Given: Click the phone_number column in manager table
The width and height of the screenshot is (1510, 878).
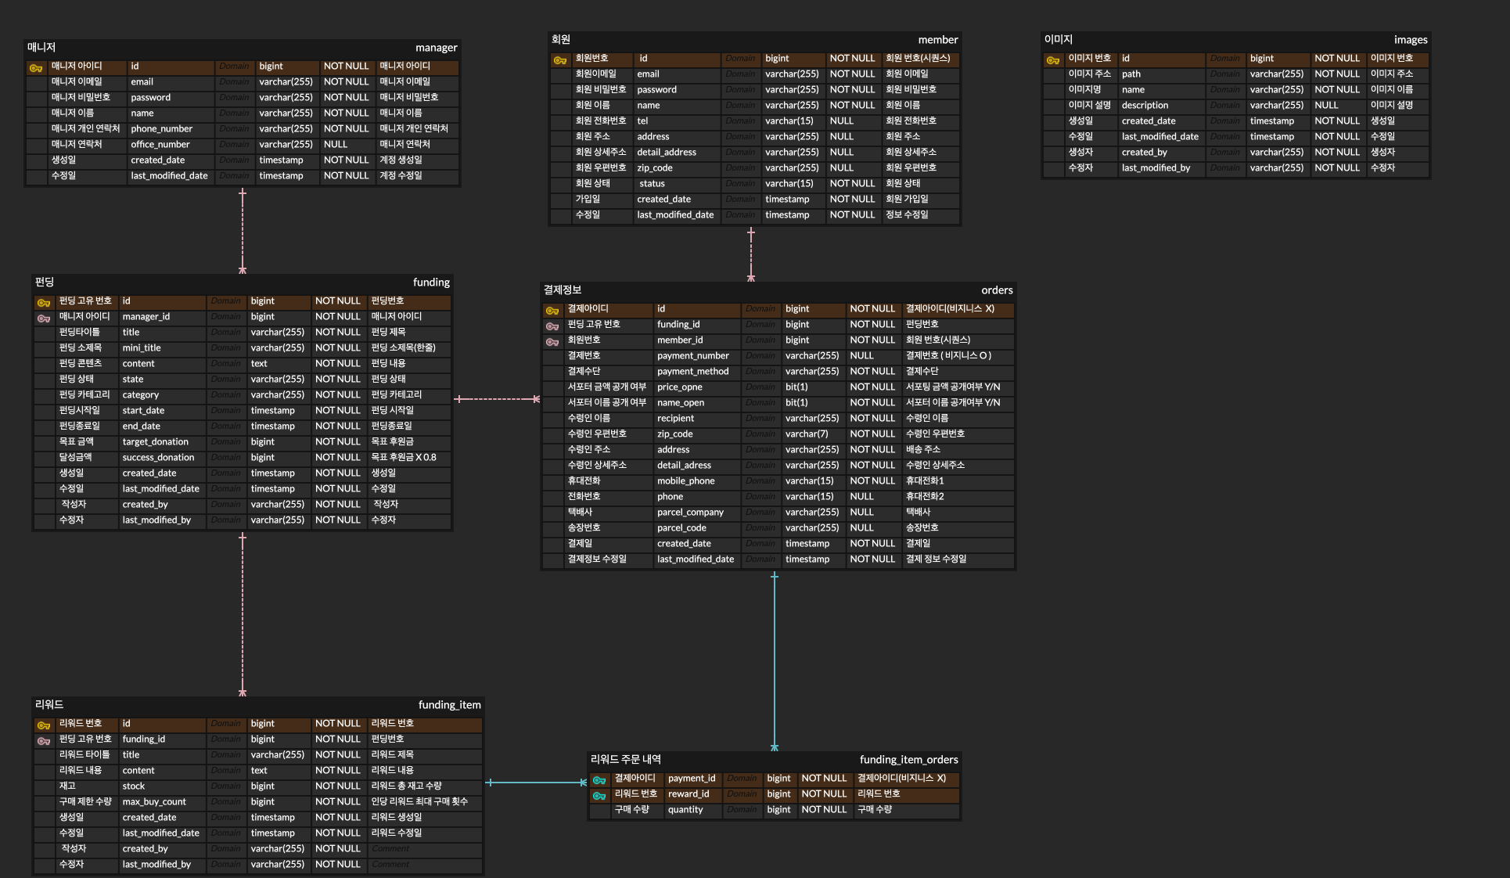Looking at the screenshot, I should (x=162, y=129).
